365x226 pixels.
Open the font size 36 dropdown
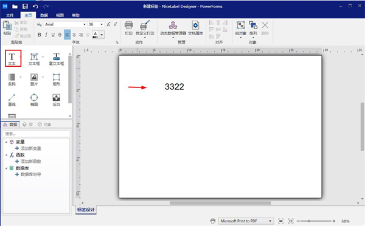click(102, 24)
